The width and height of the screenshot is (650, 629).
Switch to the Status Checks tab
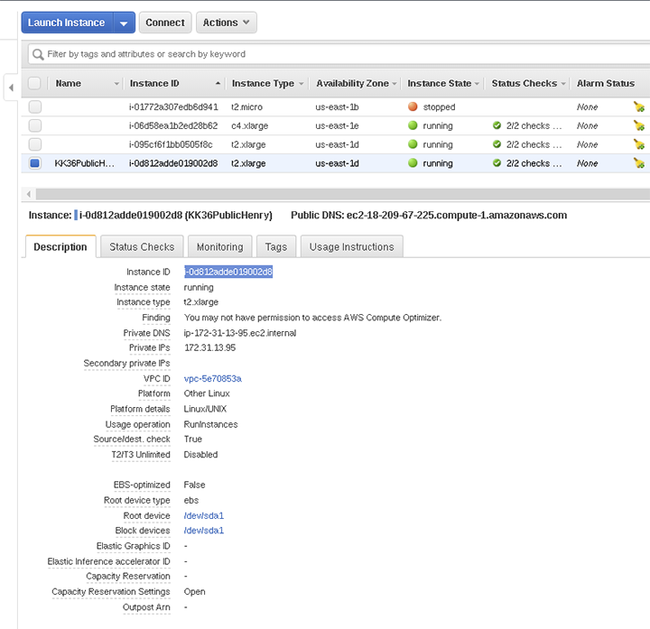pos(142,246)
